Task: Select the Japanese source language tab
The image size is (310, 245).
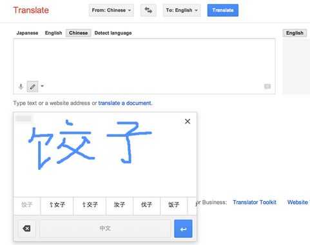Action: click(27, 33)
